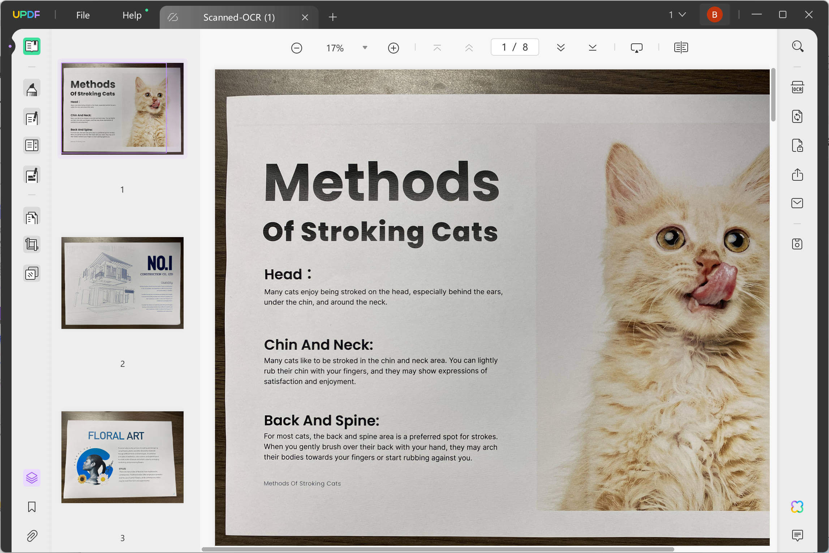The width and height of the screenshot is (829, 553).
Task: Open the Crop Pages tool
Action: (x=32, y=244)
